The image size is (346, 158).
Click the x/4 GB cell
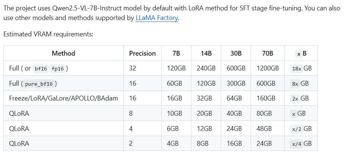[301, 144]
